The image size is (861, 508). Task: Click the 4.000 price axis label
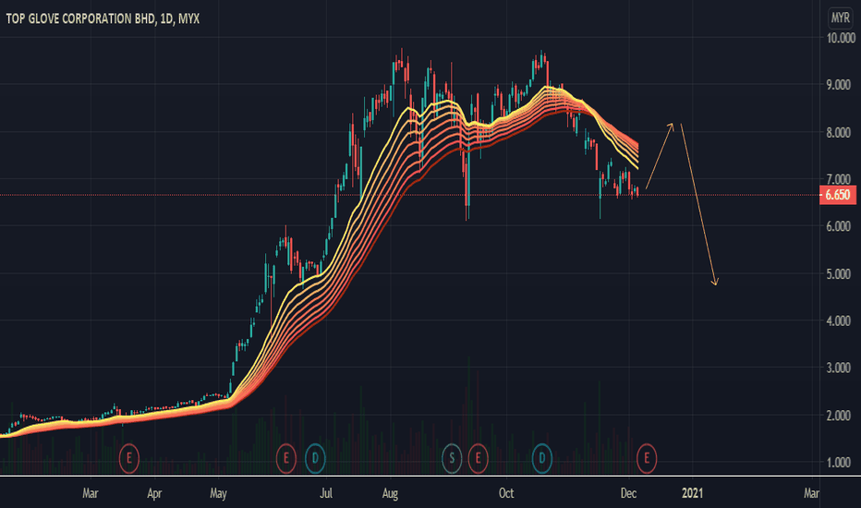839,321
